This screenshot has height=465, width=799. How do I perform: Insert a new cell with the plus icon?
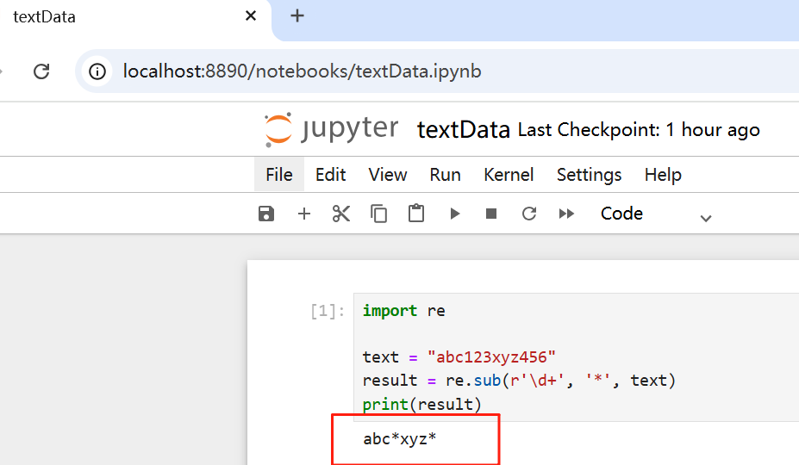coord(303,214)
